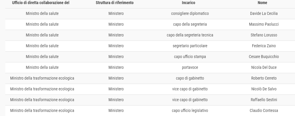Viewport: 295px width, 116px height.
Task: Click the Roberto Cerreto name cell
Action: pyautogui.click(x=264, y=78)
